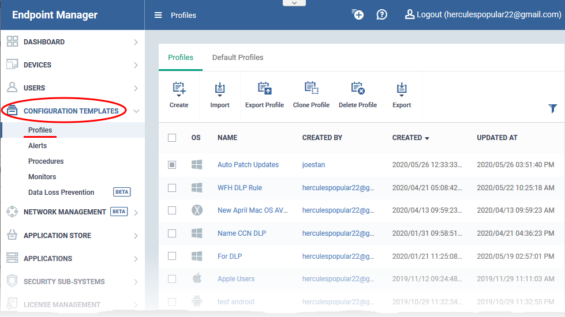Viewport: 565px width, 317px height.
Task: Collapse the Configuration Templates chevron
Action: click(136, 111)
